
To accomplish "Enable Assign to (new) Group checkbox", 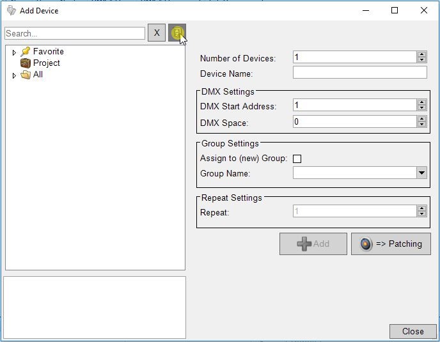I will tap(297, 159).
